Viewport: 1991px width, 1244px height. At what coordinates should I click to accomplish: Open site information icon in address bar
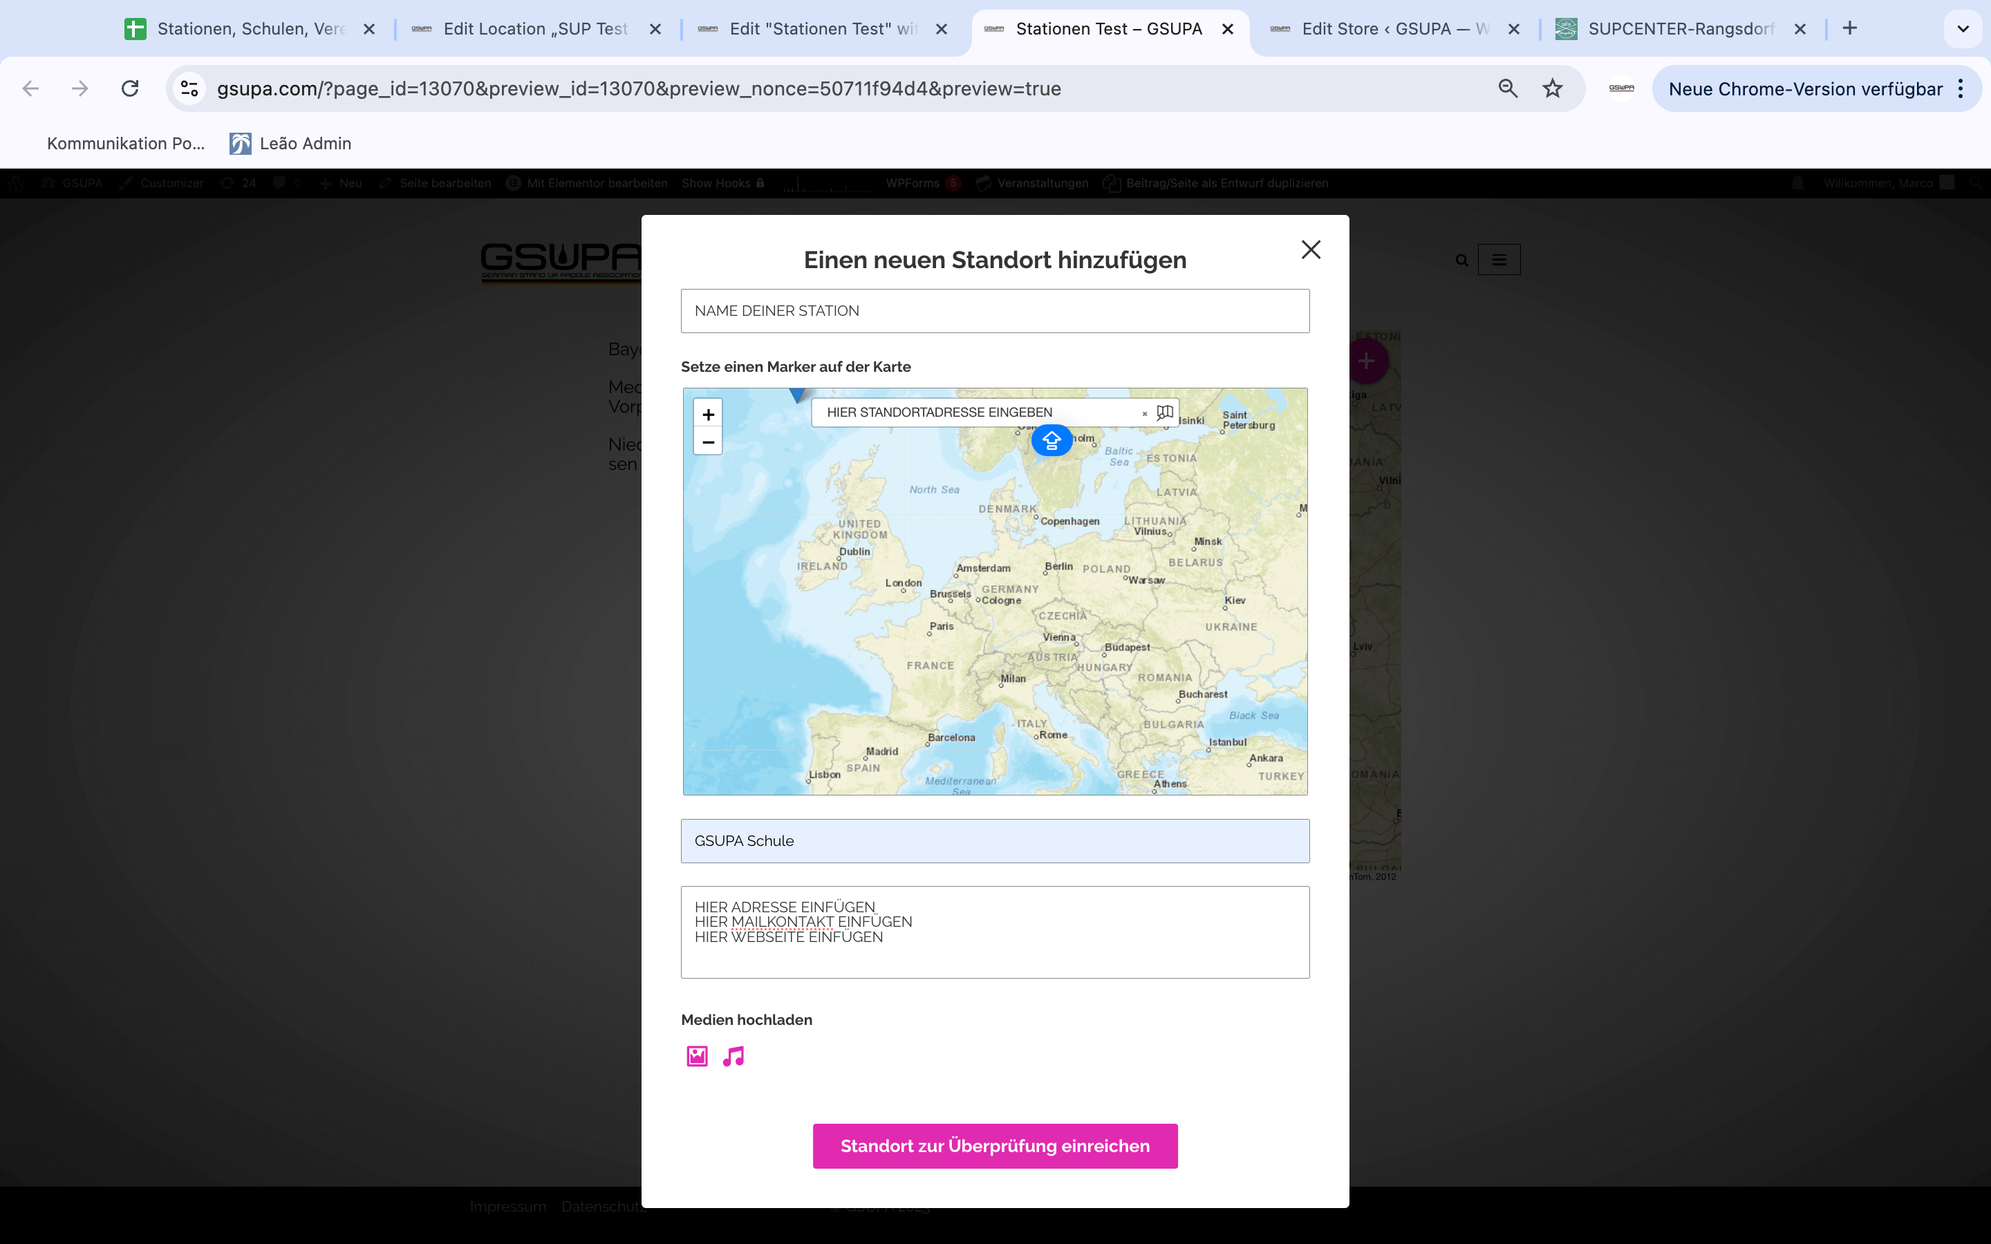190,89
